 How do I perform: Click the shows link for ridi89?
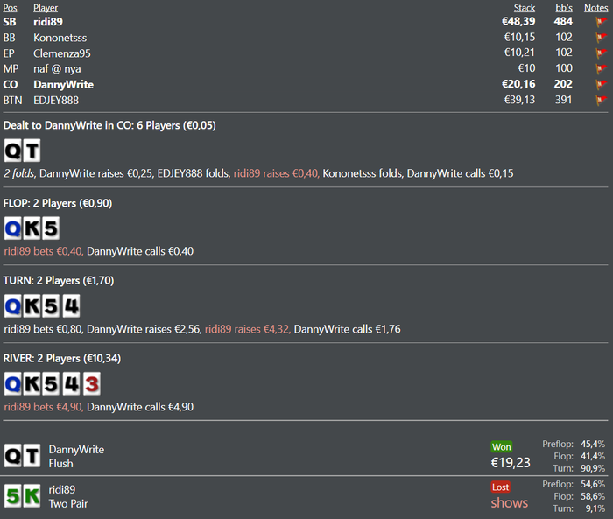(510, 502)
